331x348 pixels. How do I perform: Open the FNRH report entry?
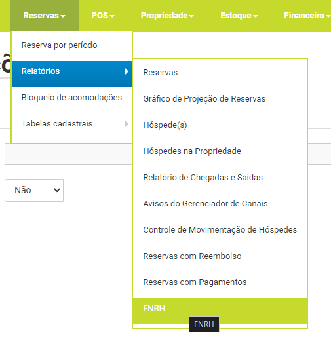[x=220, y=309]
